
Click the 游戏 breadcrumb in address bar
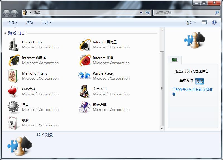click(x=37, y=13)
